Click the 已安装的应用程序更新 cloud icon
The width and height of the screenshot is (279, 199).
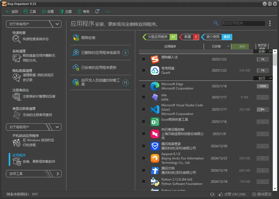coord(76,68)
